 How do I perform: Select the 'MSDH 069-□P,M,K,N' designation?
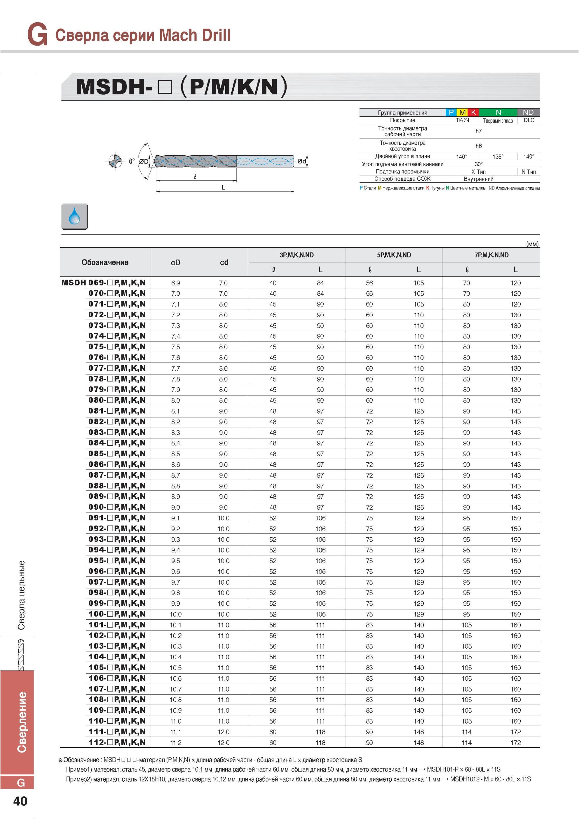tap(104, 283)
